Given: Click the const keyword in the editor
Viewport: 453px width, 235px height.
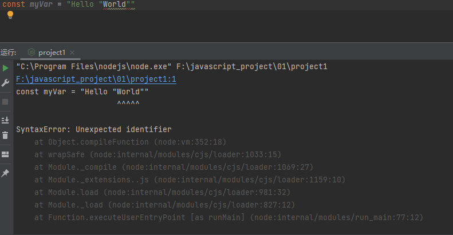Looking at the screenshot, I should coord(14,5).
